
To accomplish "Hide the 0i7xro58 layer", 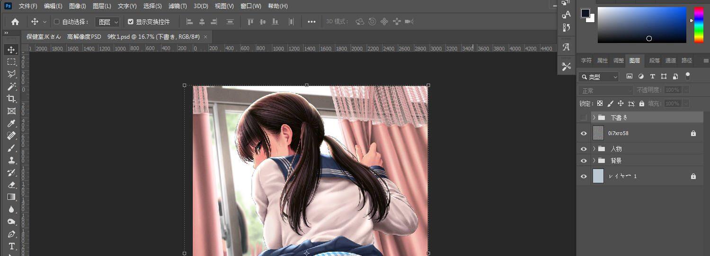I will point(584,134).
